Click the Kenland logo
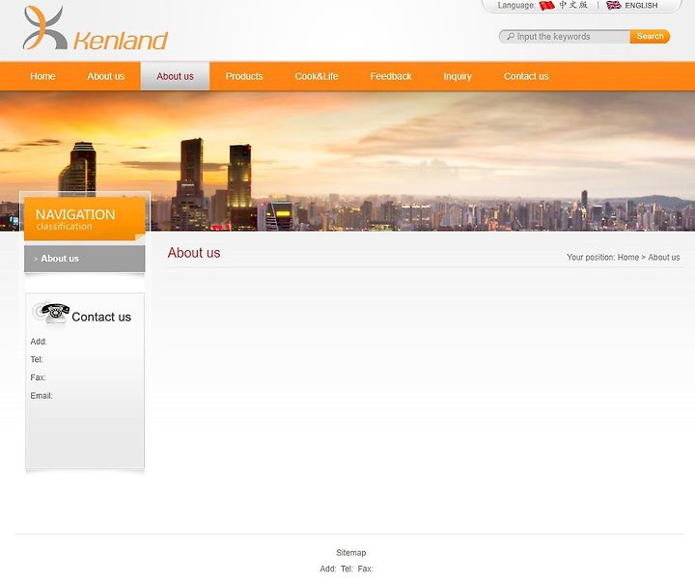The height and width of the screenshot is (583, 695). tap(96, 28)
